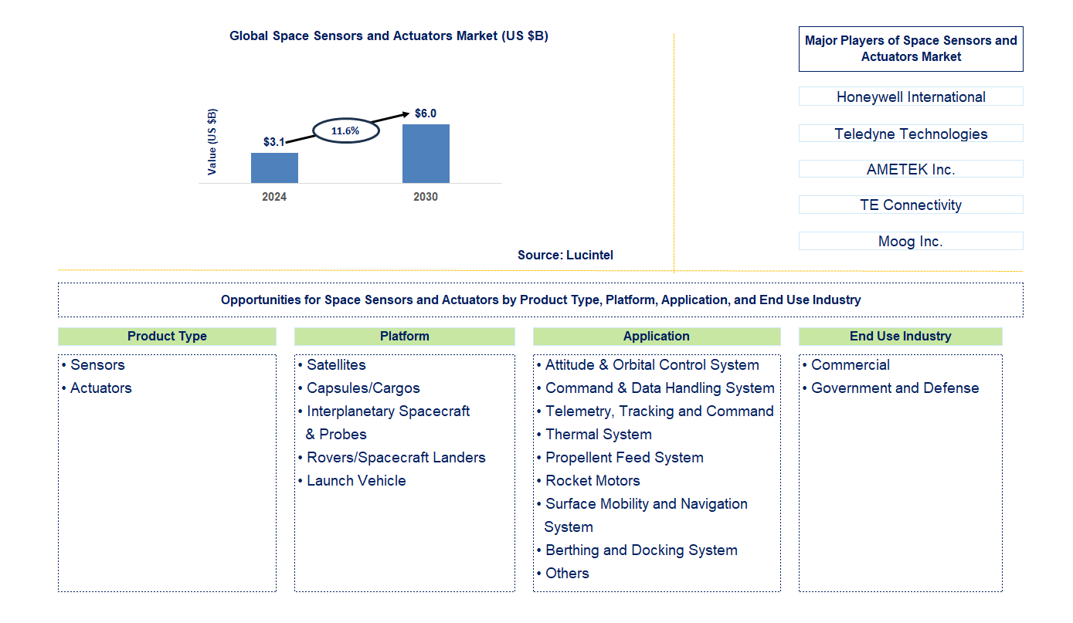
Task: Click the Thermal System list item
Action: coord(594,435)
